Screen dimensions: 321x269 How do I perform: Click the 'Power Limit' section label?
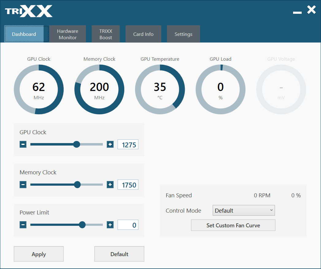[x=34, y=213]
